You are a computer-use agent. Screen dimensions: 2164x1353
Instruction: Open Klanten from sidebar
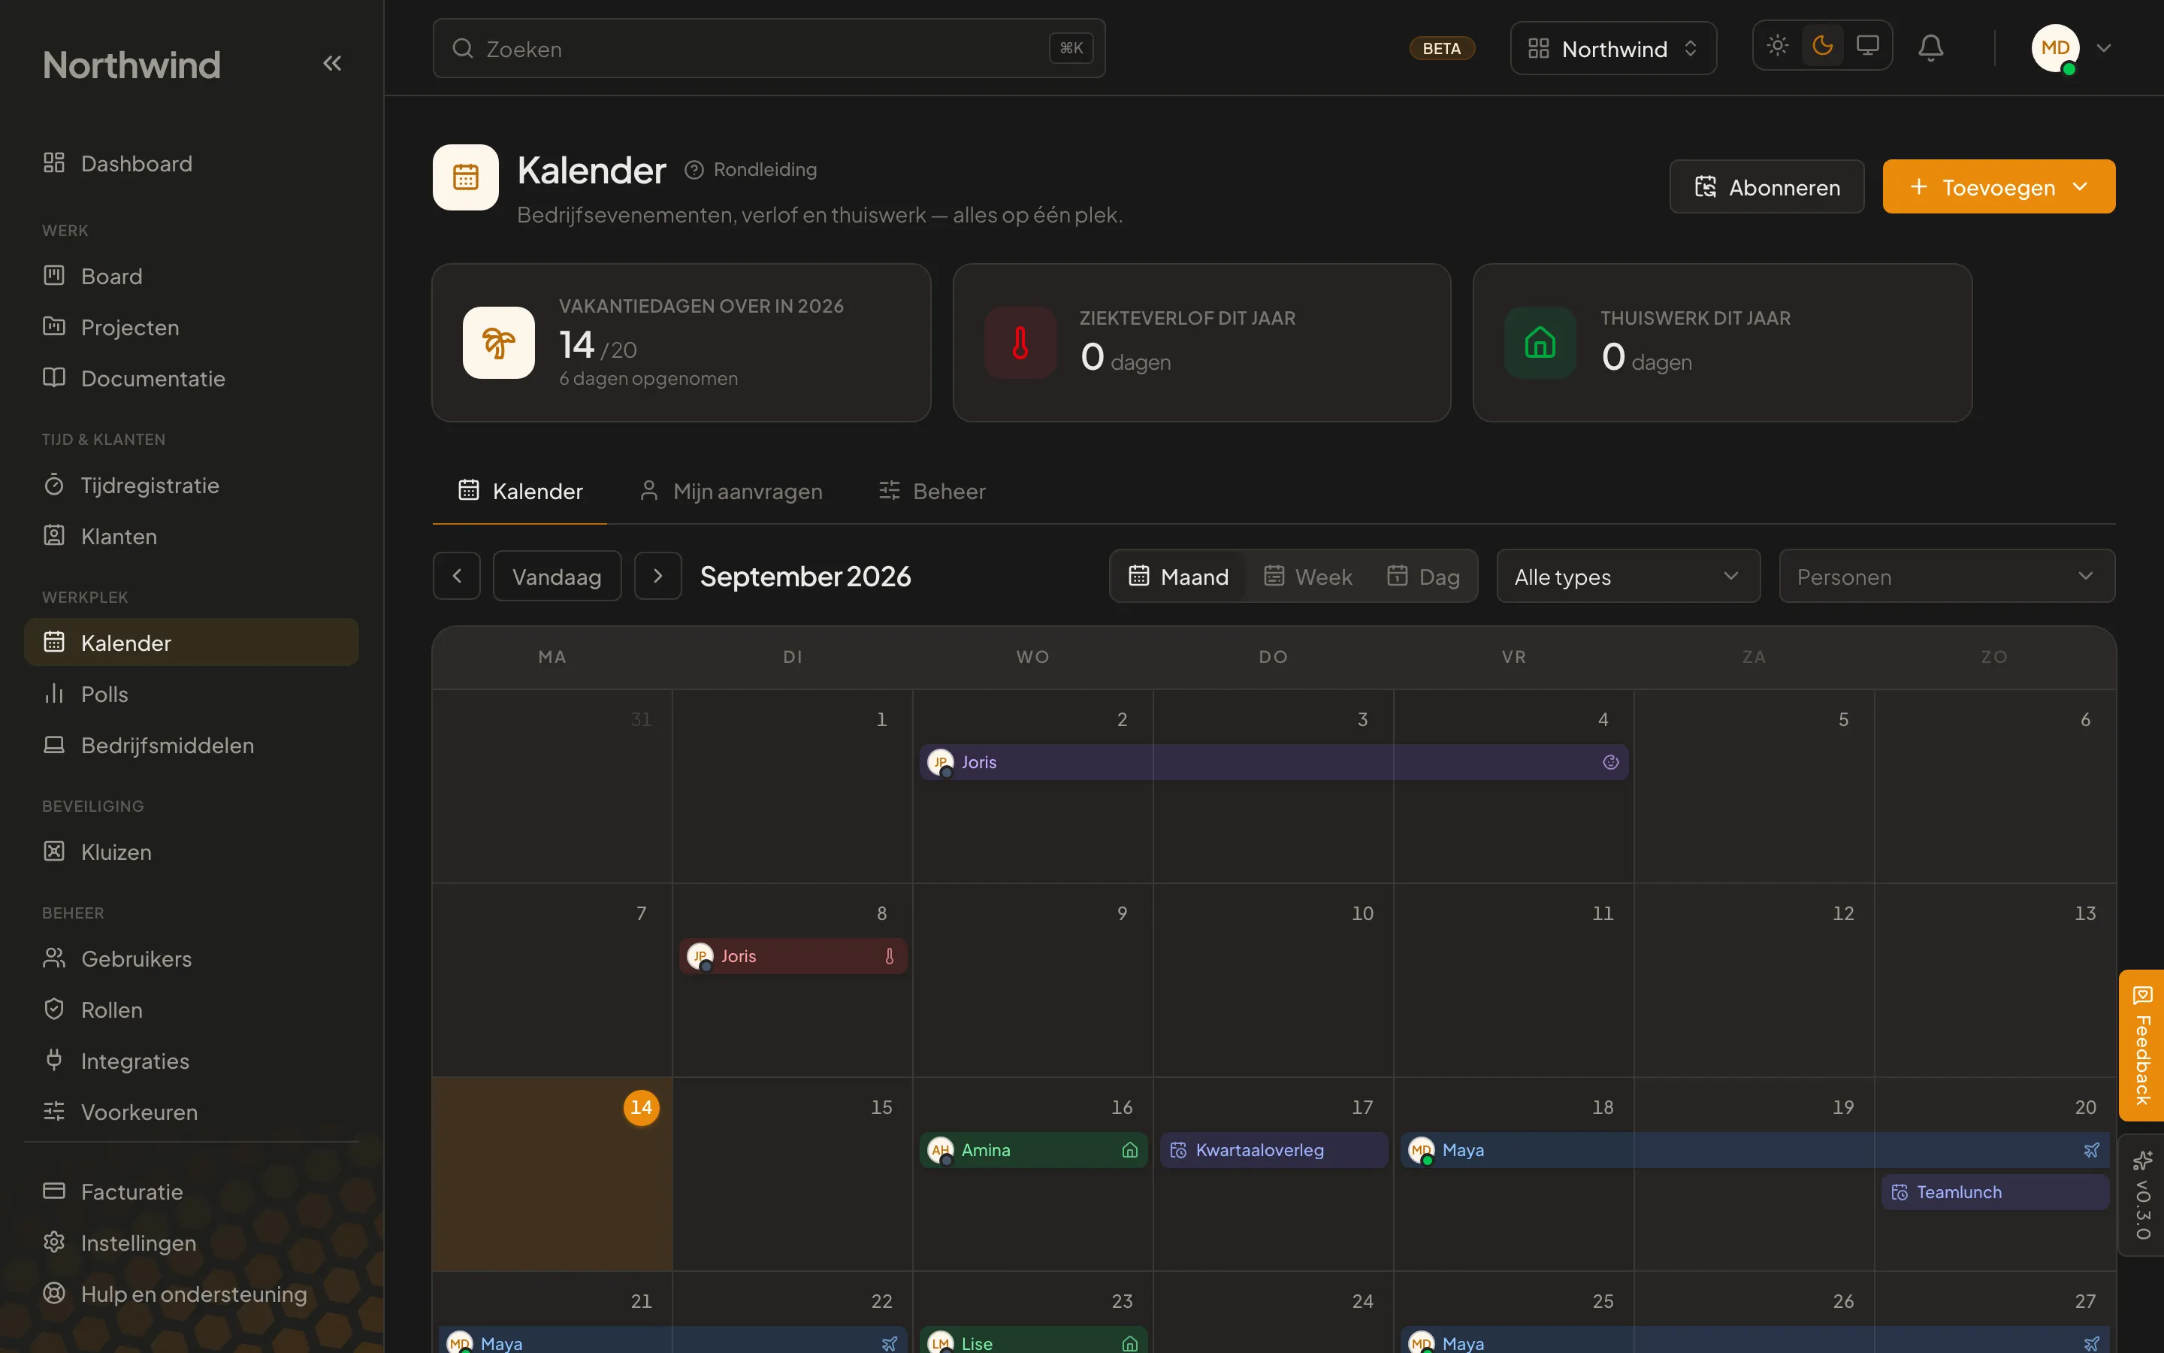[190, 537]
